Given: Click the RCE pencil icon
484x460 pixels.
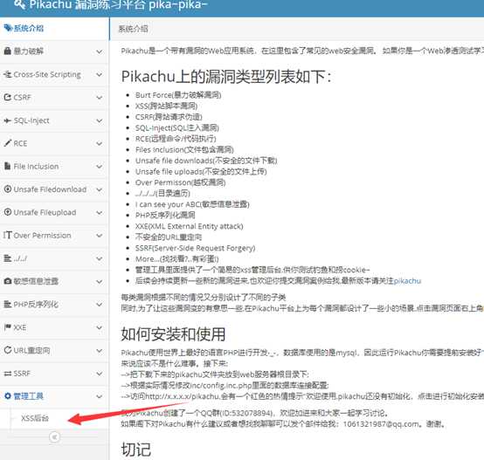Looking at the screenshot, I should [7, 143].
